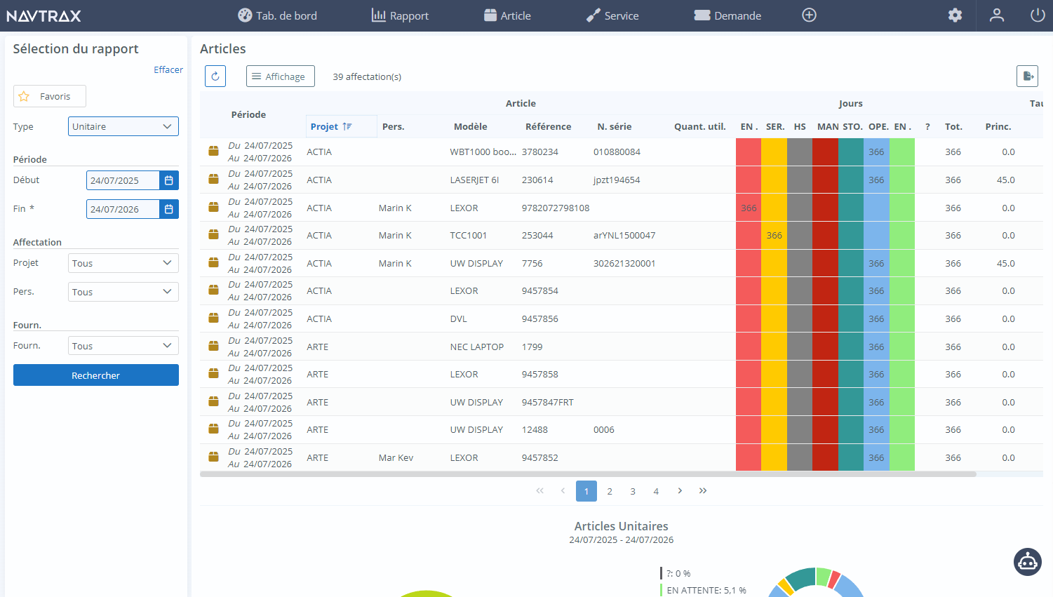Image resolution: width=1053 pixels, height=597 pixels.
Task: Open the Demande menu
Action: (727, 15)
